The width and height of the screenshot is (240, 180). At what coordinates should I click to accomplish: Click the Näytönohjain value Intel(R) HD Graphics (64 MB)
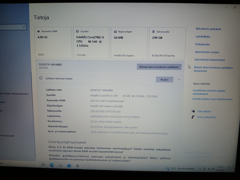click(106, 106)
